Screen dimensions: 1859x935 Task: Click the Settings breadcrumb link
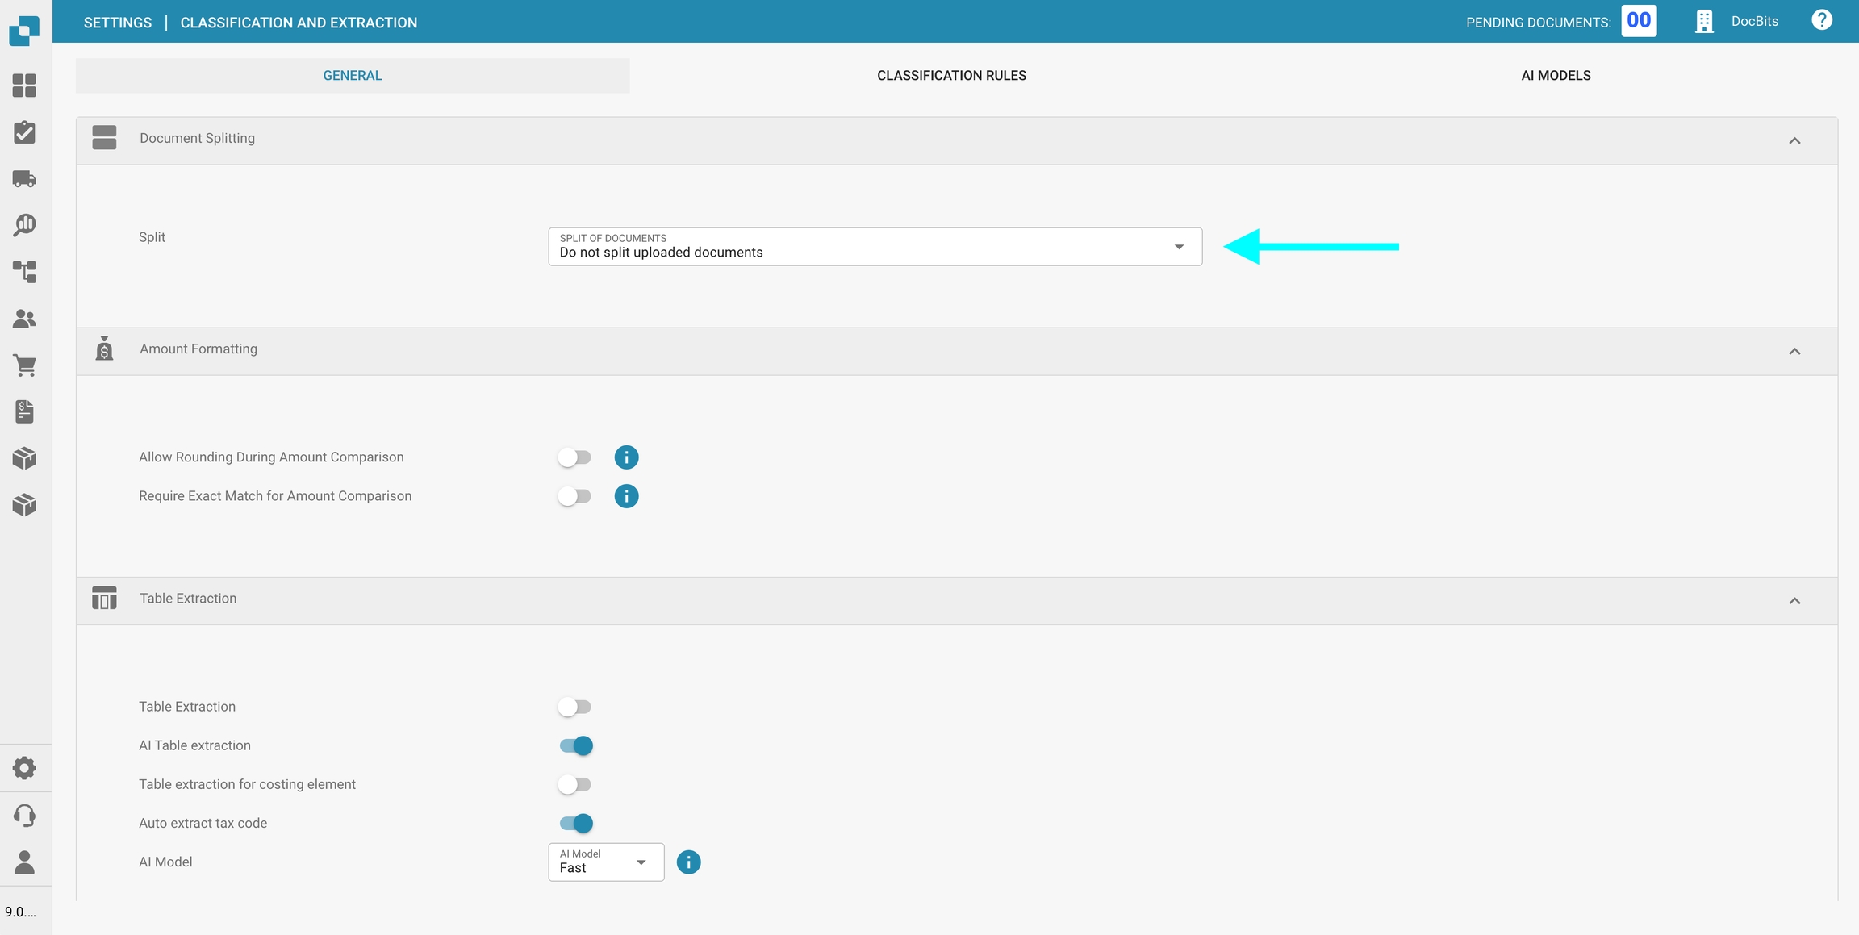click(x=118, y=23)
